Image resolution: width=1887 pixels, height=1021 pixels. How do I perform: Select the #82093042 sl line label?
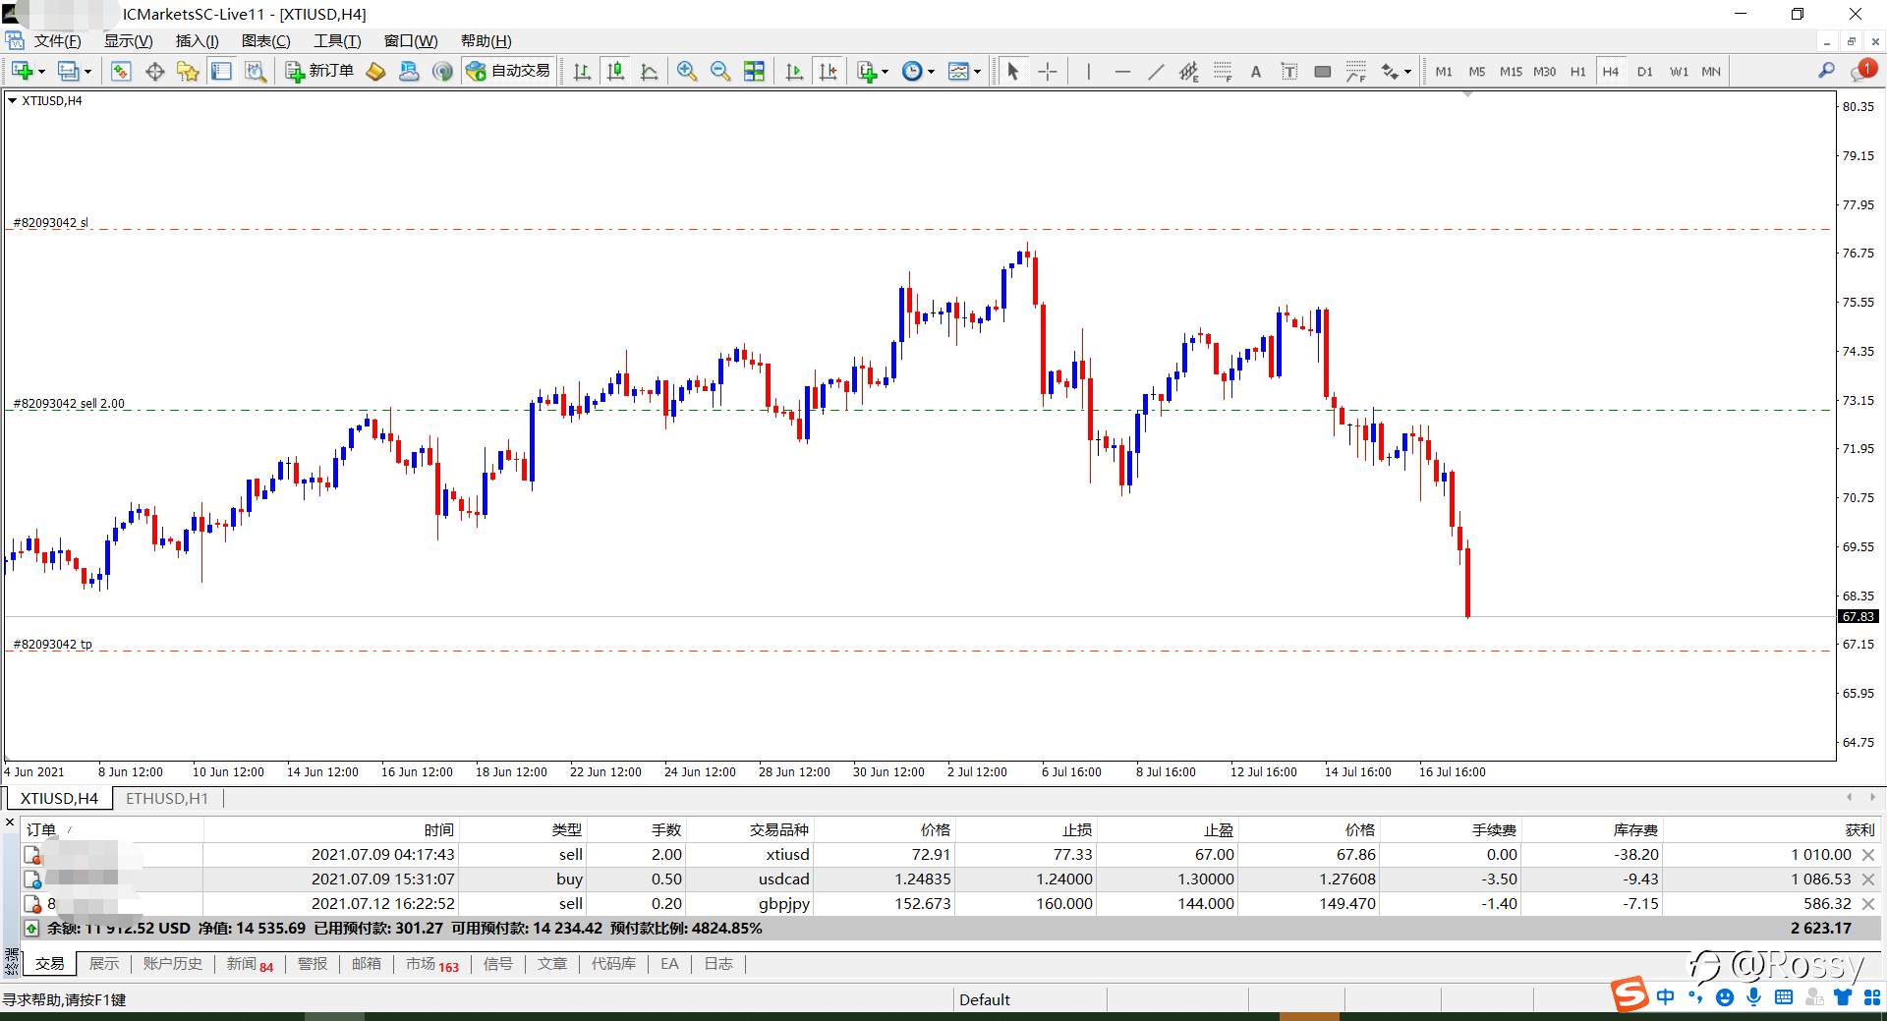pyautogui.click(x=50, y=223)
